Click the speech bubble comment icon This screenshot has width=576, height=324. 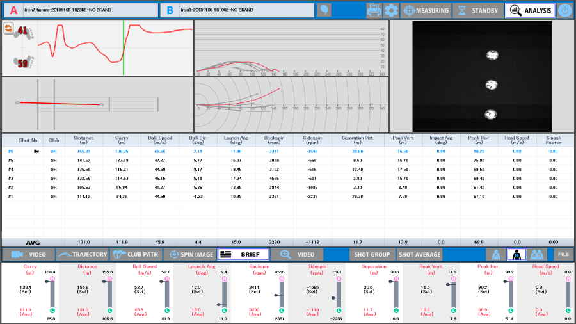[324, 10]
